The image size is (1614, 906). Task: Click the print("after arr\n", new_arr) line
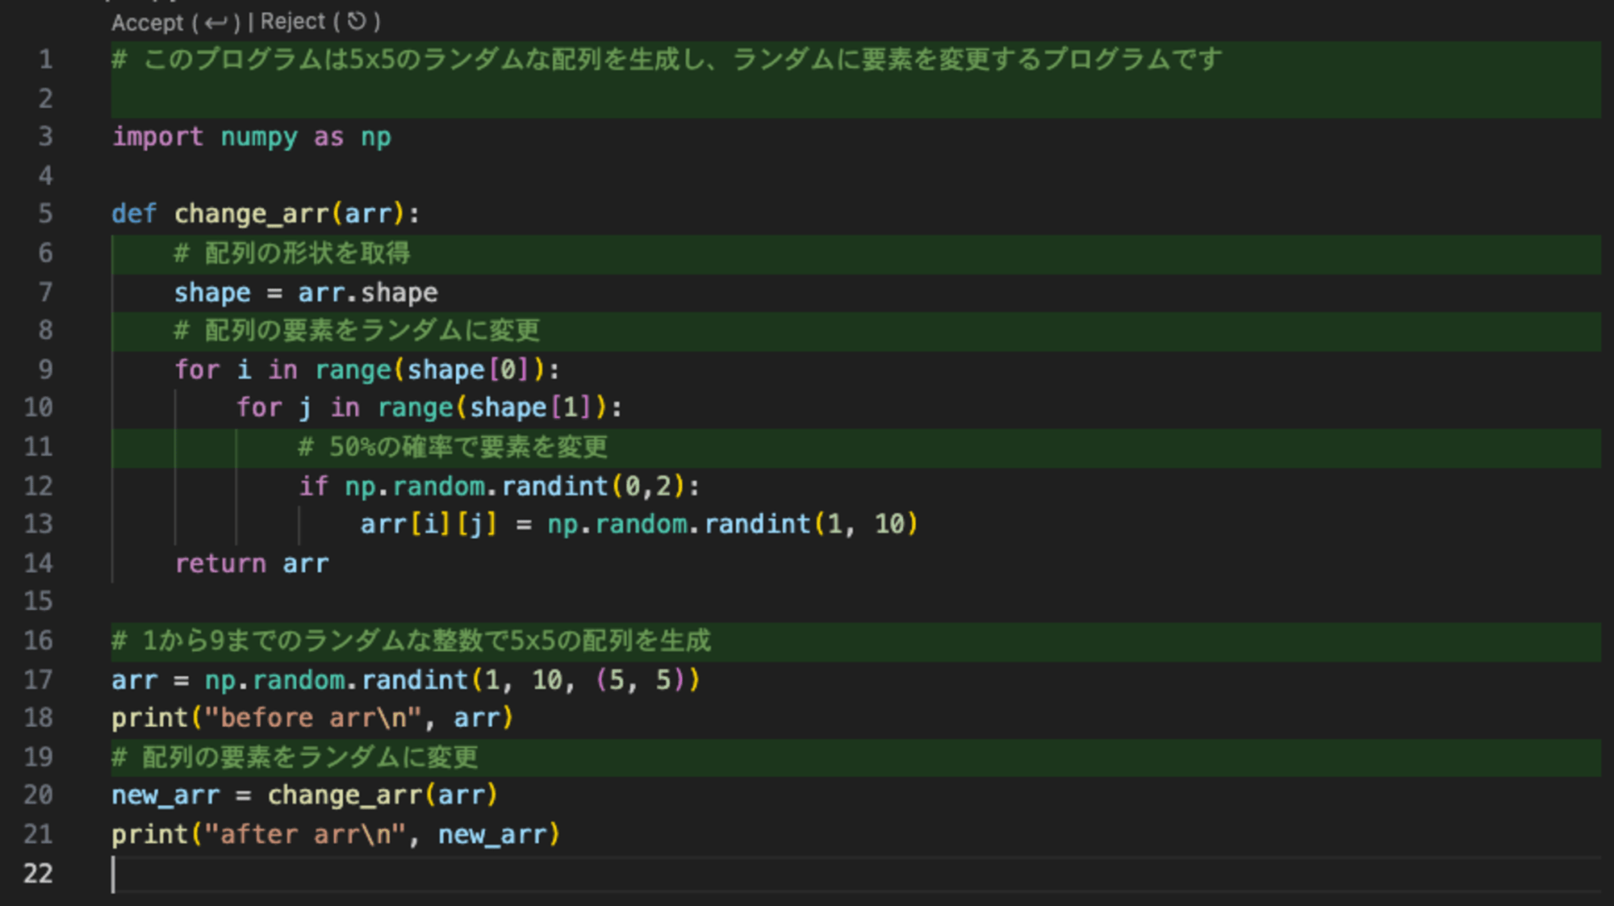tap(336, 834)
